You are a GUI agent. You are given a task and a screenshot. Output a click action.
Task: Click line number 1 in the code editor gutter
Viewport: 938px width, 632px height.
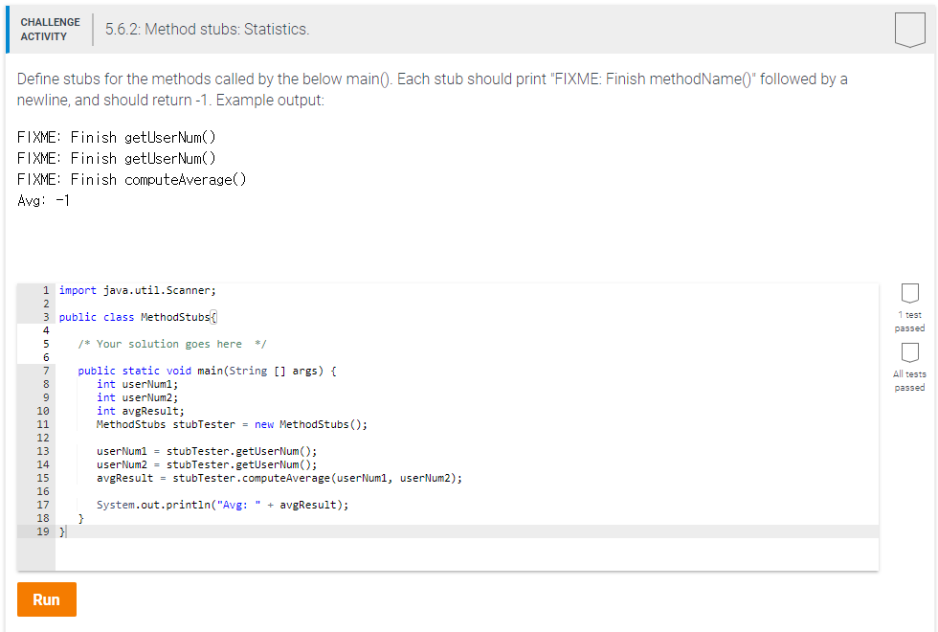coord(45,289)
